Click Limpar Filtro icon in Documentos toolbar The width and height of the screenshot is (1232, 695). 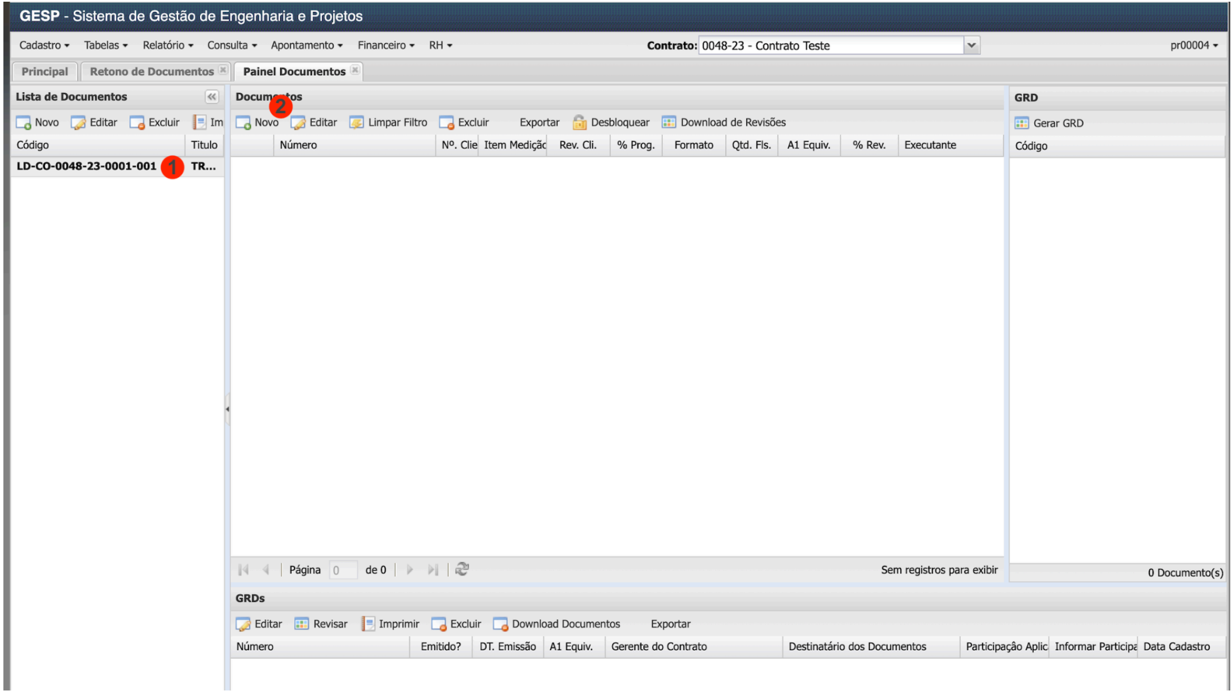point(356,122)
